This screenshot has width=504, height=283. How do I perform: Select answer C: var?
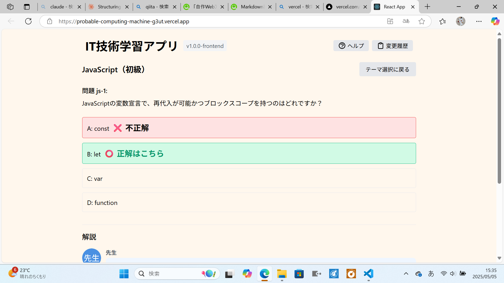249,178
